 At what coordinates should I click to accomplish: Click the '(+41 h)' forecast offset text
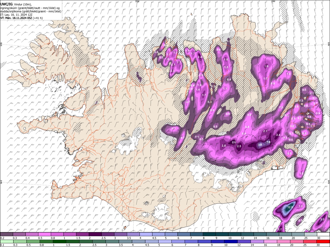tap(38, 18)
